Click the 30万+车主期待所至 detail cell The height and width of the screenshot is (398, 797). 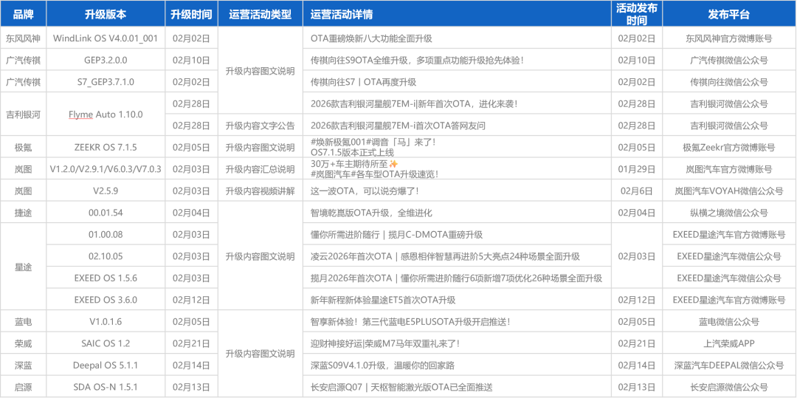click(457, 169)
